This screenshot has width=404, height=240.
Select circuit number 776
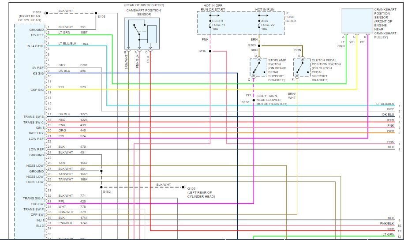[83, 207]
